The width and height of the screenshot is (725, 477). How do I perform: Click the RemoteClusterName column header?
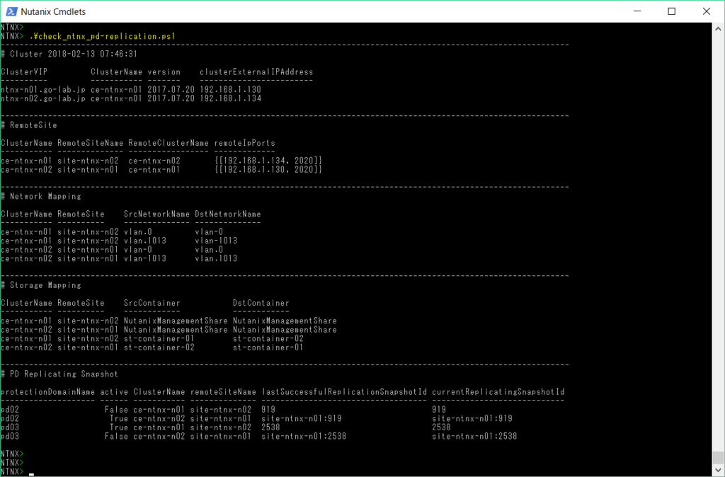[x=169, y=143]
